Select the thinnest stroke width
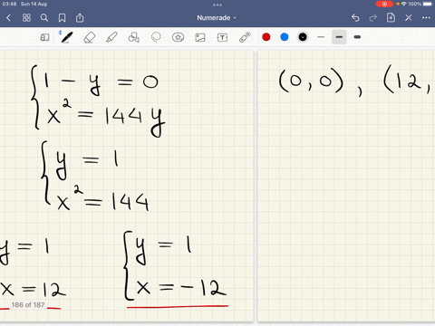Image resolution: width=435 pixels, height=326 pixels. pyautogui.click(x=321, y=37)
